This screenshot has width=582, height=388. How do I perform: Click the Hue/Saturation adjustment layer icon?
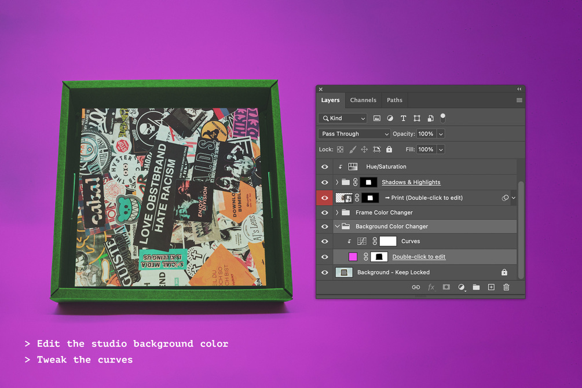tap(353, 167)
